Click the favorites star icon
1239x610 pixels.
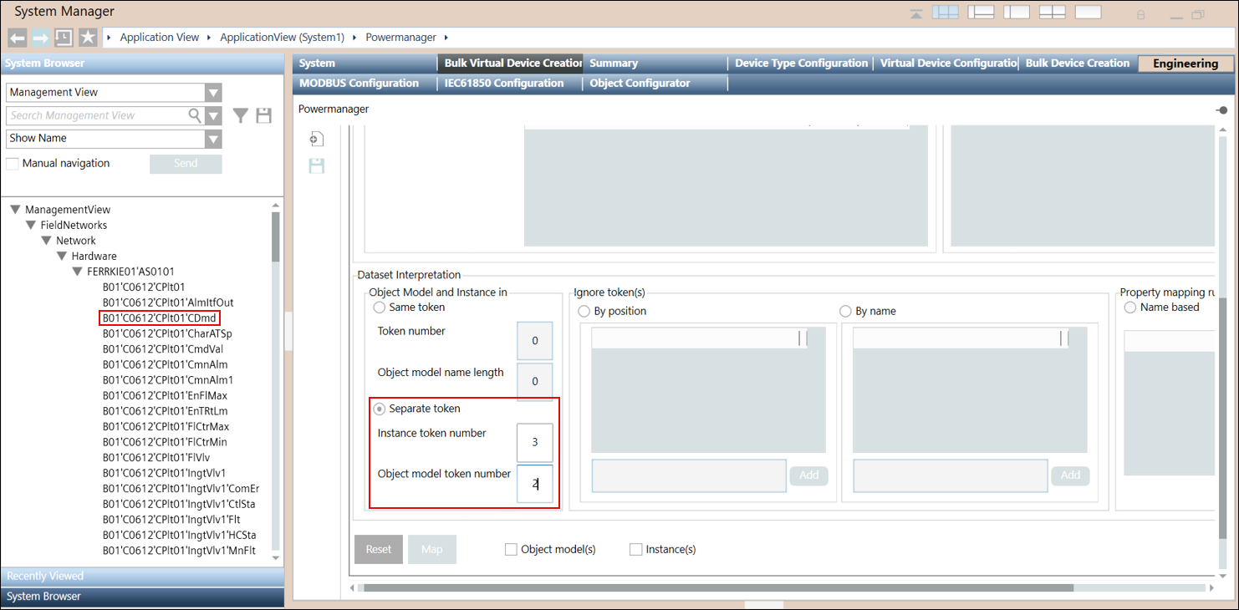tap(88, 38)
